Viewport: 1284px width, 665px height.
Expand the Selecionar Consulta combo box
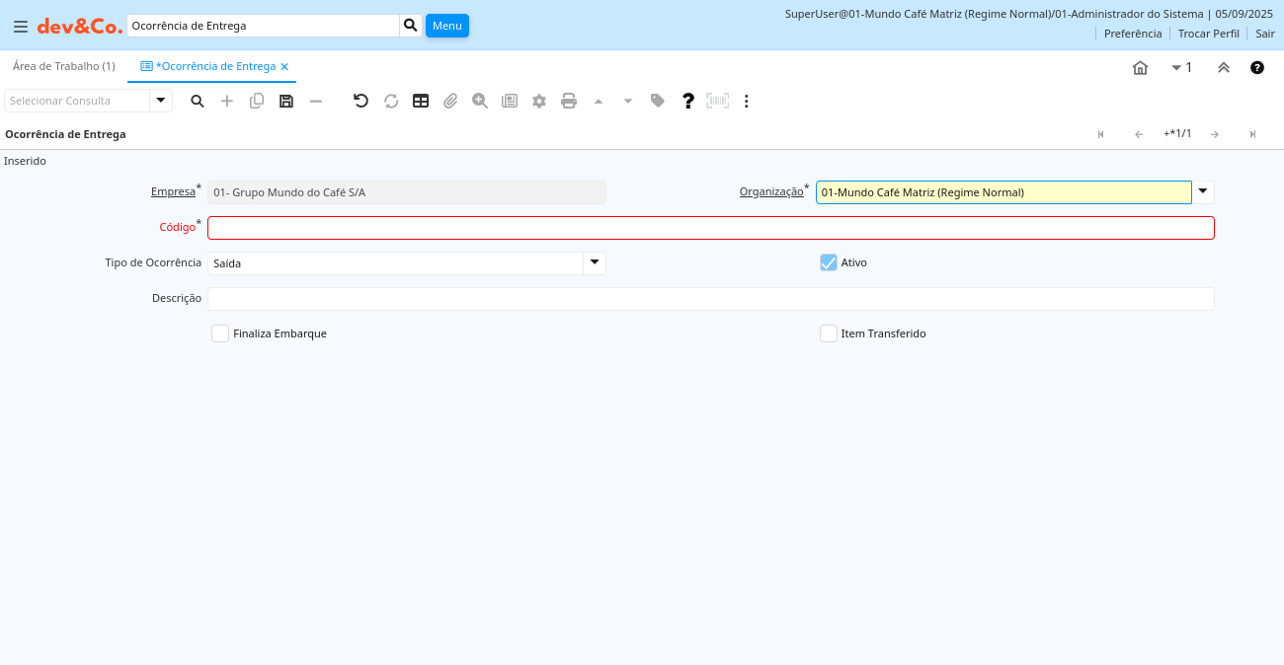click(x=161, y=101)
